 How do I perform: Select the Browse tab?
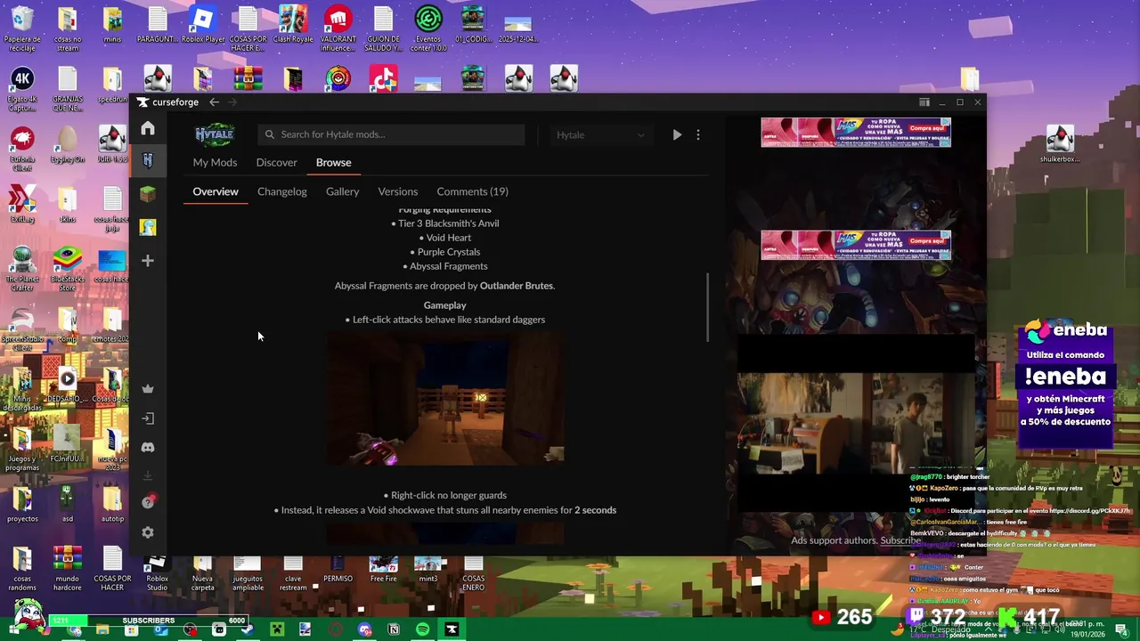click(333, 162)
